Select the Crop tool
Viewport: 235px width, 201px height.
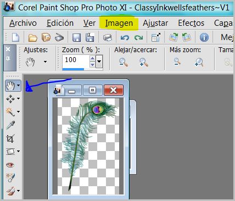point(10,138)
